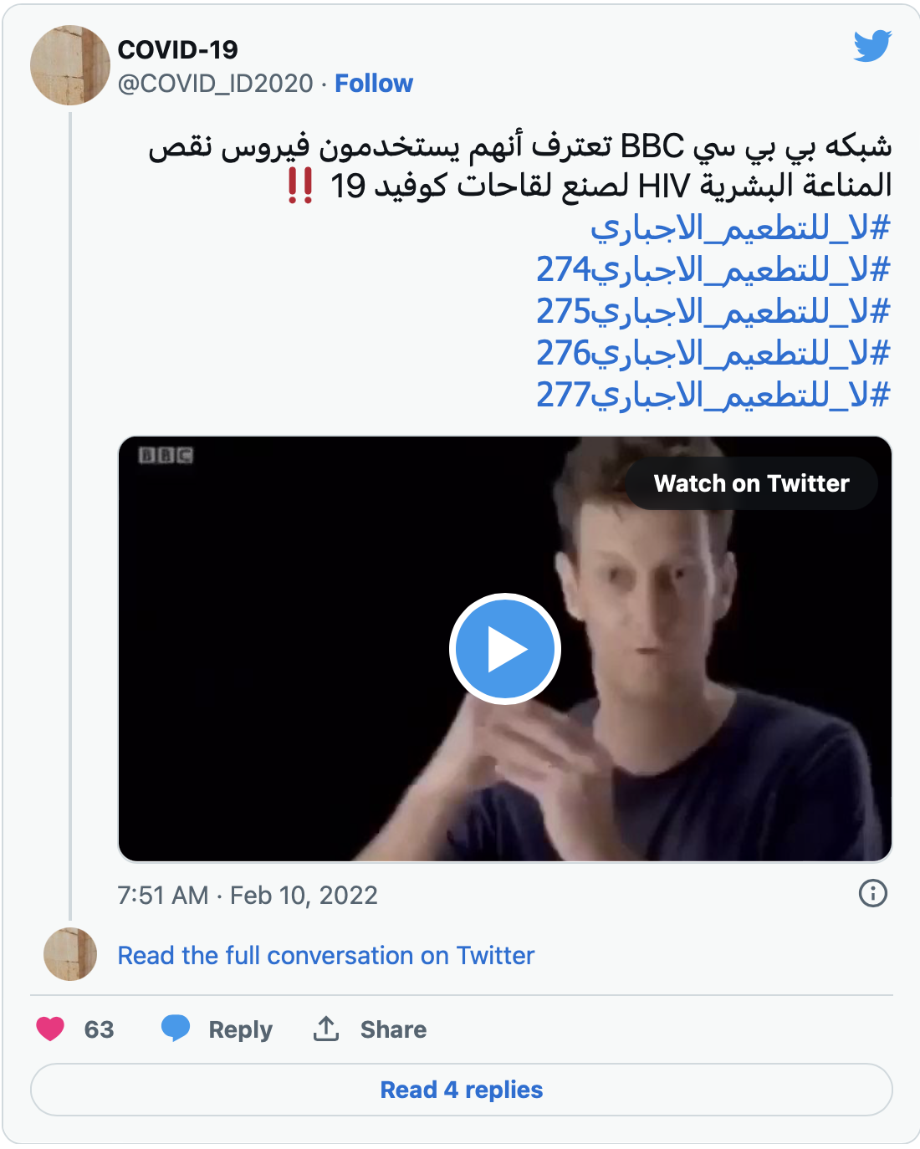The width and height of the screenshot is (920, 1149).
Task: Click the @COVID_ID2020 handle
Action: 216,84
